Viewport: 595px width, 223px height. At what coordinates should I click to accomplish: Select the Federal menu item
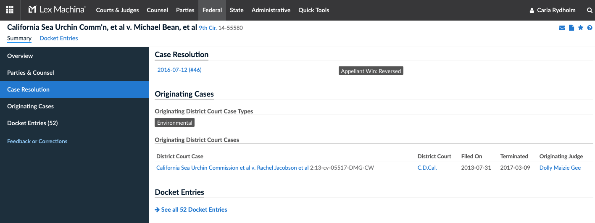coord(212,10)
